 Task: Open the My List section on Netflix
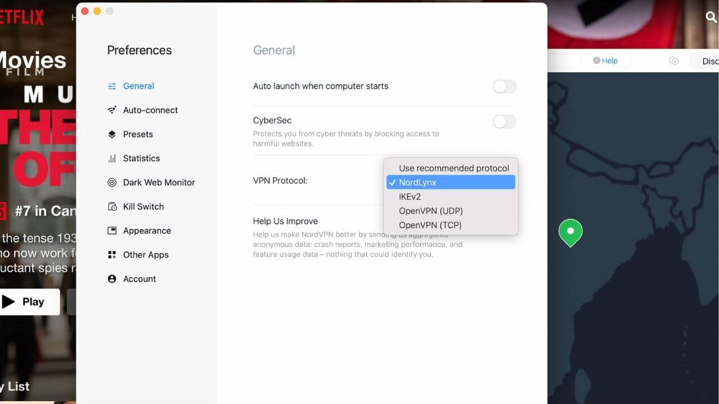pyautogui.click(x=15, y=386)
